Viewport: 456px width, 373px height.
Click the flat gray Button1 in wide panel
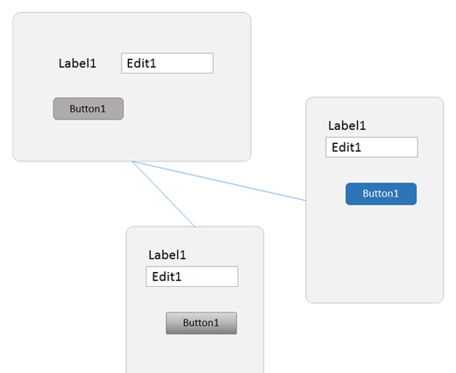click(x=89, y=109)
